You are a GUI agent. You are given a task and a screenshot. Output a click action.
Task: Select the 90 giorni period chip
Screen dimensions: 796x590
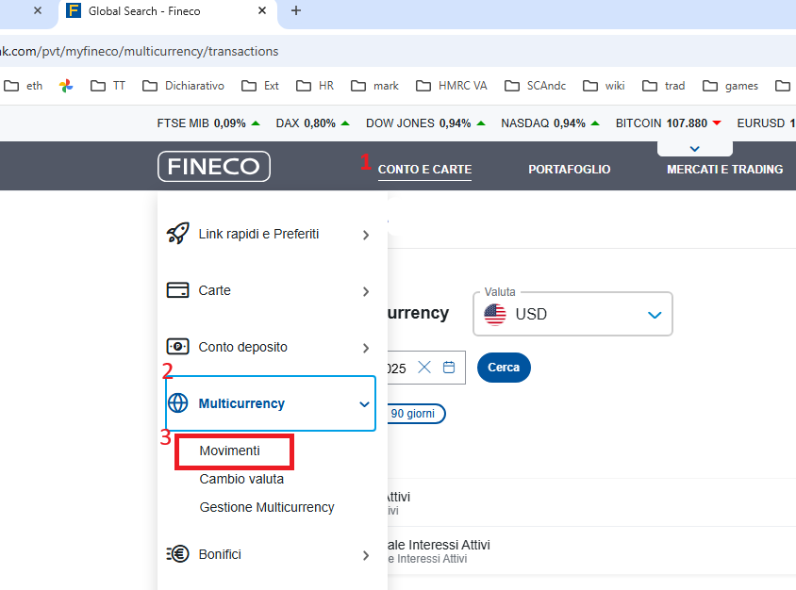[412, 414]
